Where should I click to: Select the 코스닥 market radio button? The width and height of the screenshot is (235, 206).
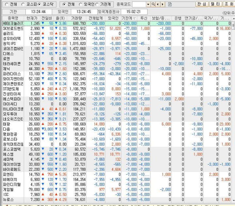[x=39, y=4]
